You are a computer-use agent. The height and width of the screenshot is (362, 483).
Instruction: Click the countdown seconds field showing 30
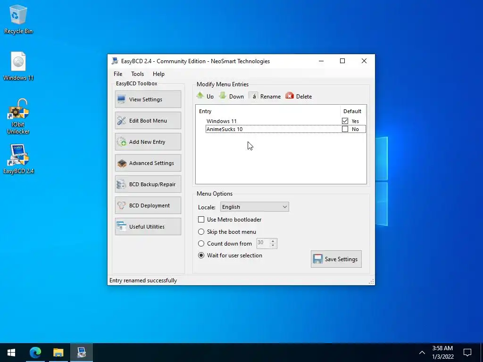[x=263, y=243]
